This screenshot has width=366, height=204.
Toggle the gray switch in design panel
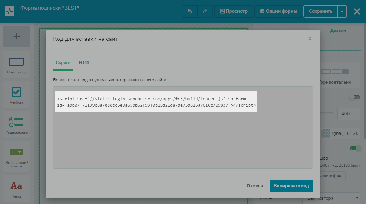(354, 97)
